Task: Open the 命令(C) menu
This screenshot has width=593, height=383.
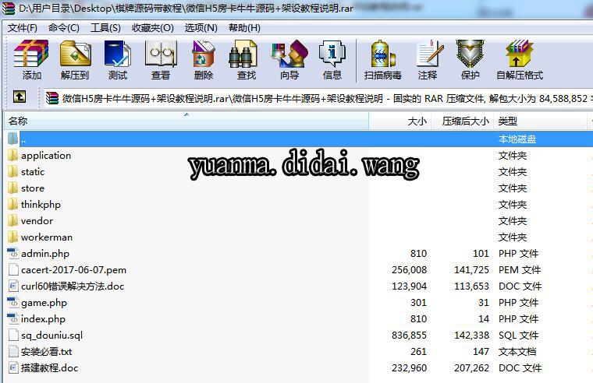Action: click(63, 28)
